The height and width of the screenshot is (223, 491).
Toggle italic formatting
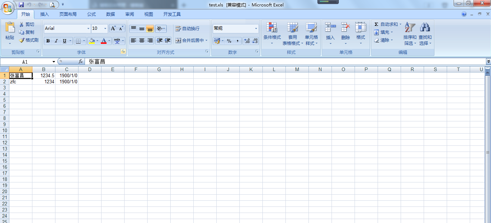coord(56,41)
